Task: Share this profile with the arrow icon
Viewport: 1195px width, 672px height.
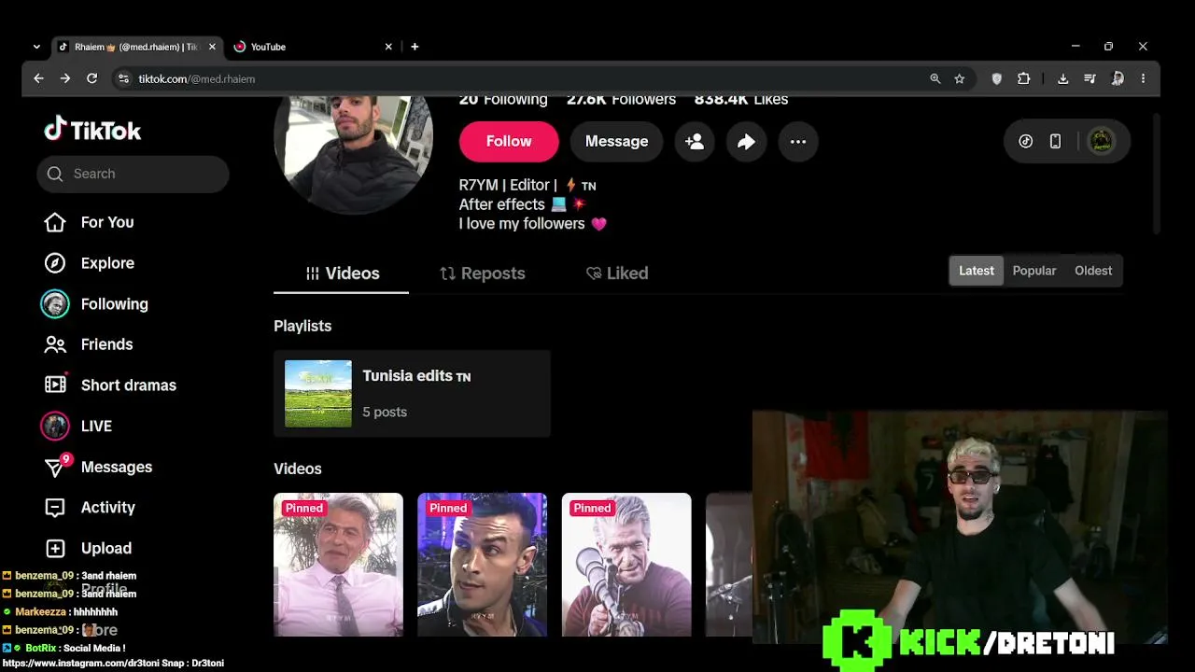Action: coord(746,142)
